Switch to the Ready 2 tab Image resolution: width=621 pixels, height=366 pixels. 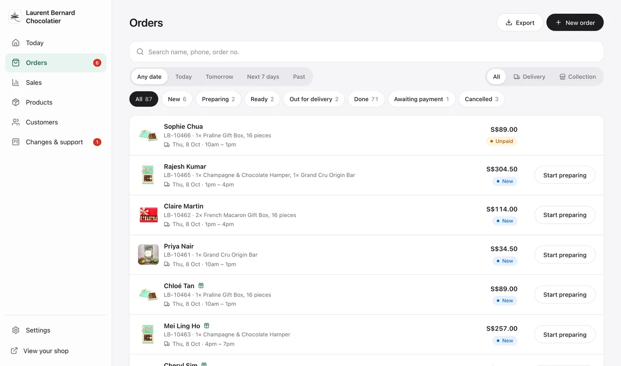[262, 99]
